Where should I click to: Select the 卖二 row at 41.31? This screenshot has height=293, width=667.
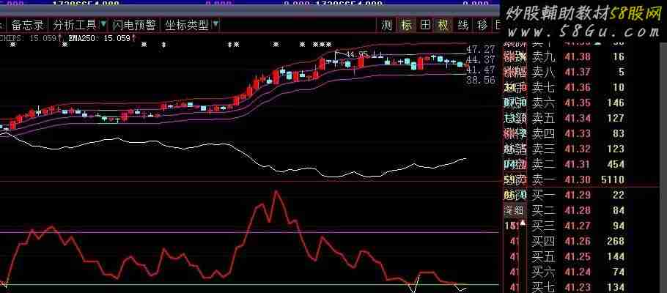click(578, 164)
